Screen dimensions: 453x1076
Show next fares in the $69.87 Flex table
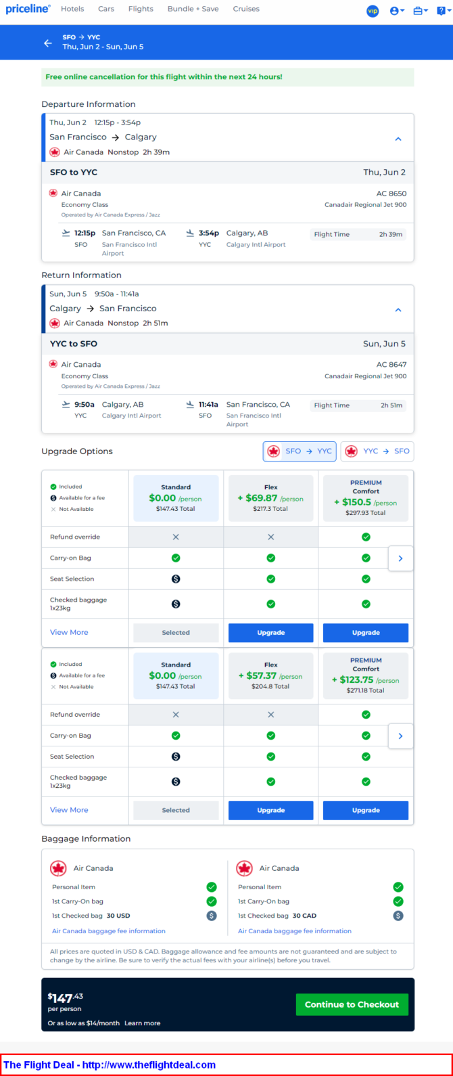pos(400,558)
